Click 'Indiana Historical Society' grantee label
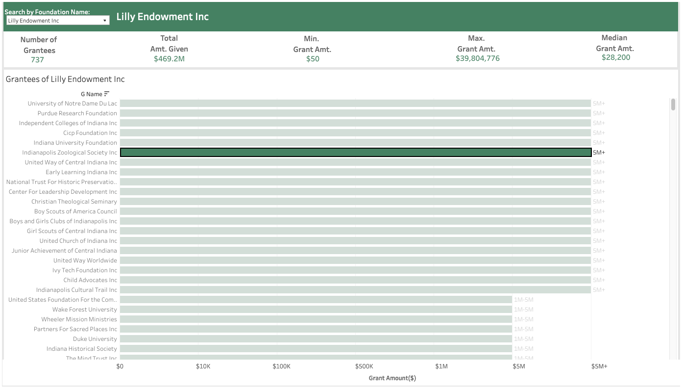This screenshot has height=390, width=683. (82, 349)
